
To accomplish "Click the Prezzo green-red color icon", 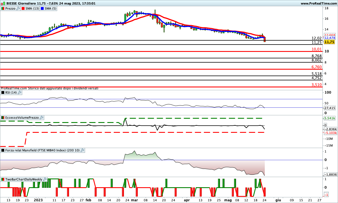I will tap(3, 8).
